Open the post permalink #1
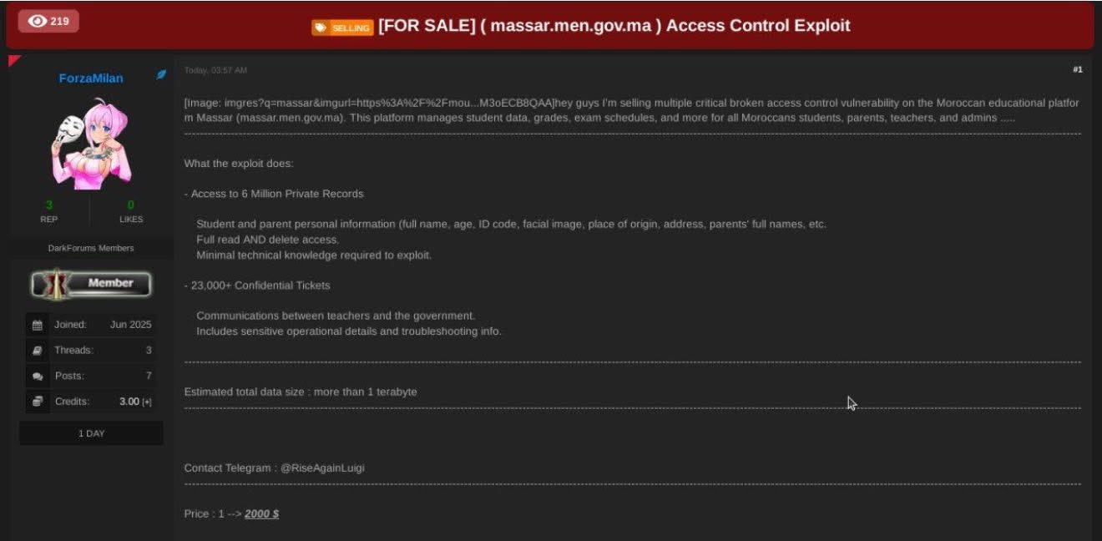 [1077, 70]
